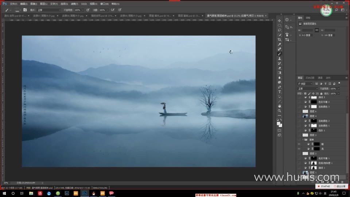350x197 pixels.
Task: Select the Quick Selection tool
Action: (280, 35)
